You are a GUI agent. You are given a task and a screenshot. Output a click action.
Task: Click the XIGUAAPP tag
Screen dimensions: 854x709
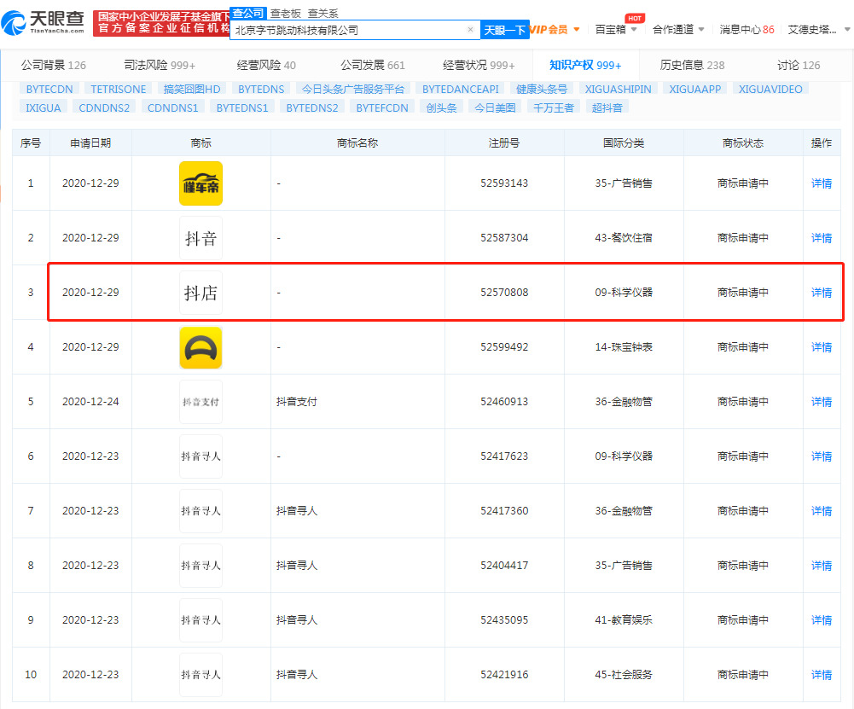(695, 89)
